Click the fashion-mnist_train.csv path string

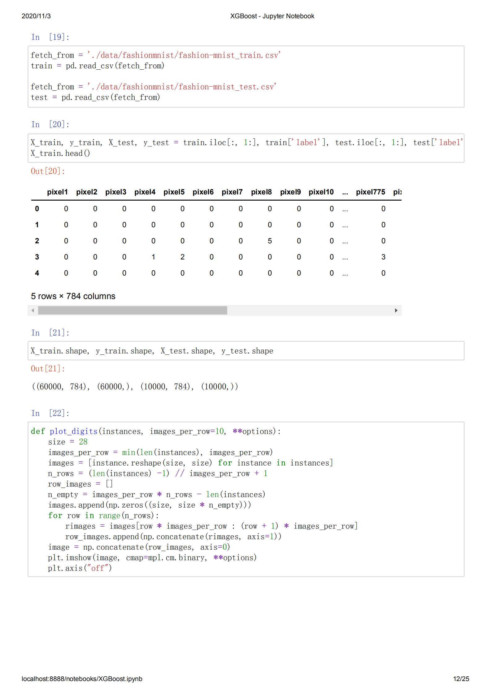tap(184, 55)
